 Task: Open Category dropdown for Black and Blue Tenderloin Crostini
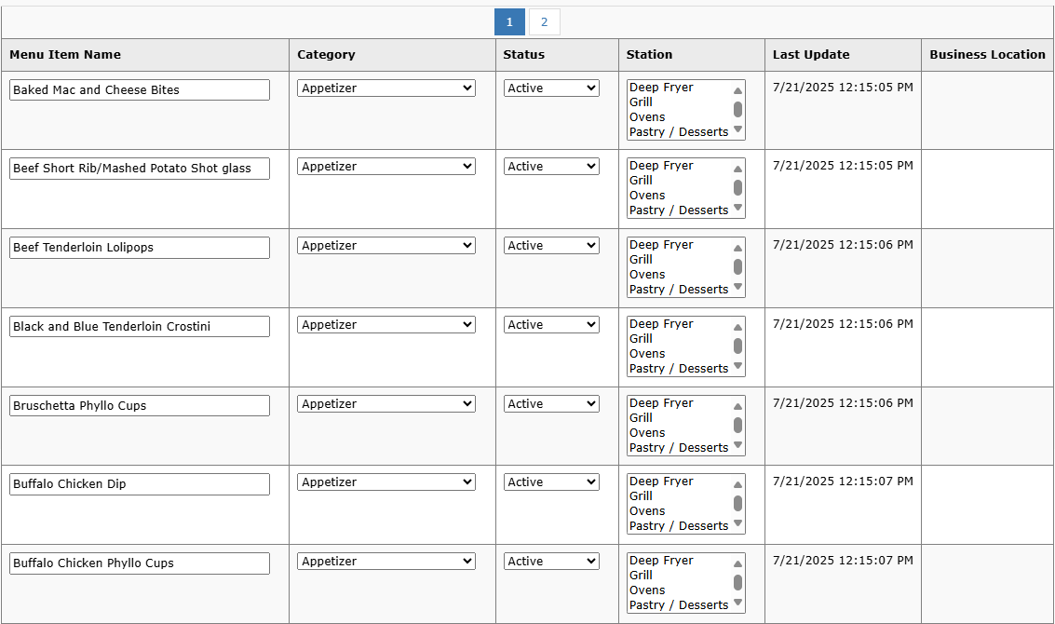(386, 324)
